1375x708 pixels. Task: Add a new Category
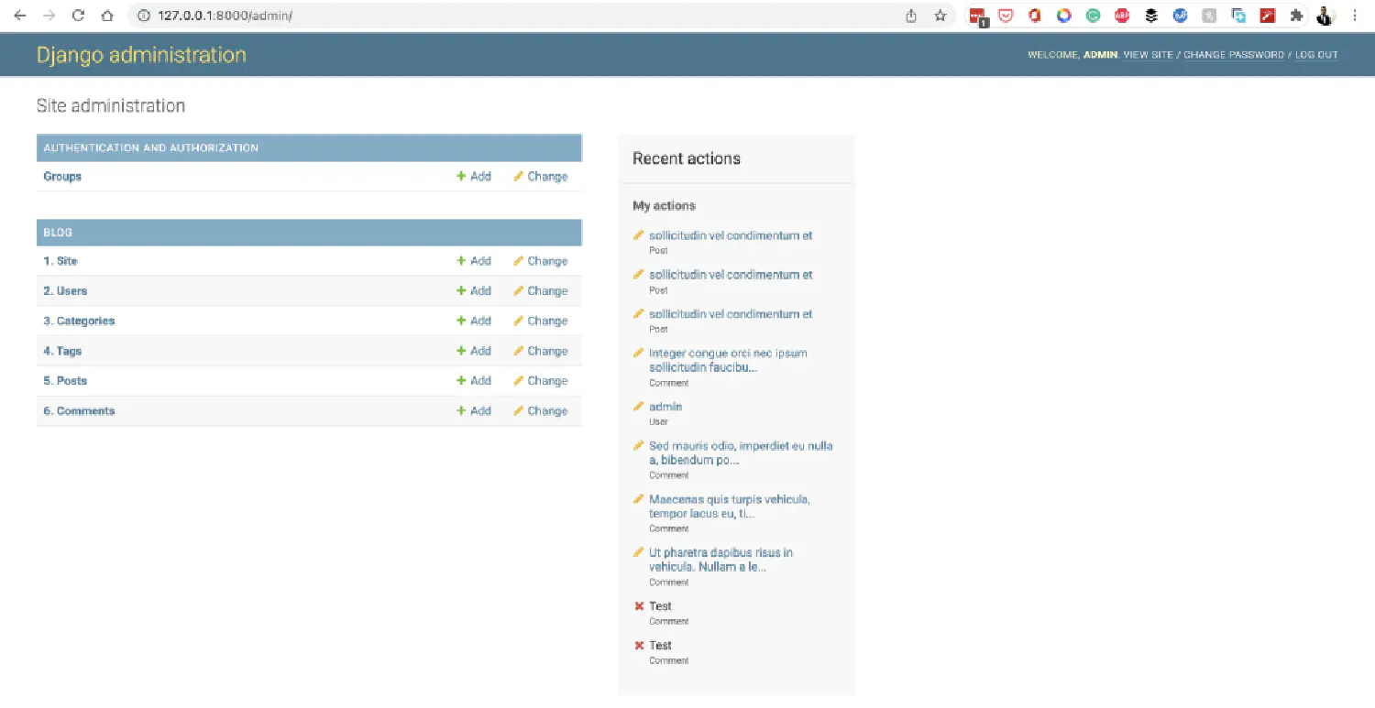point(474,321)
